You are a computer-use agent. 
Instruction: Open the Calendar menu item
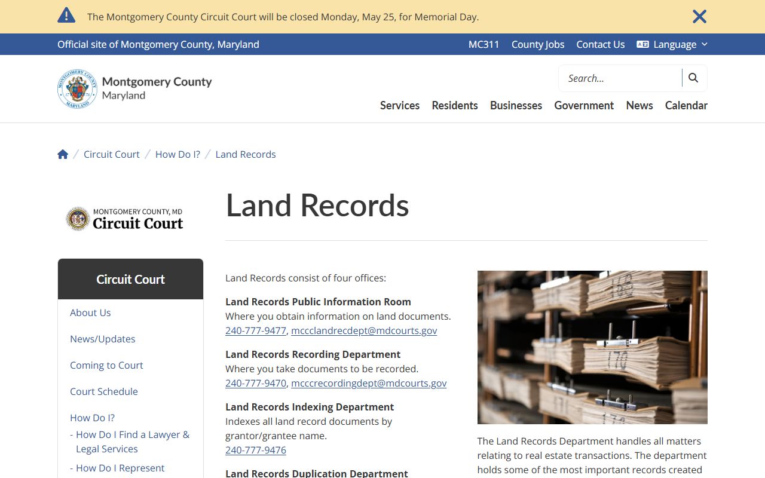686,105
